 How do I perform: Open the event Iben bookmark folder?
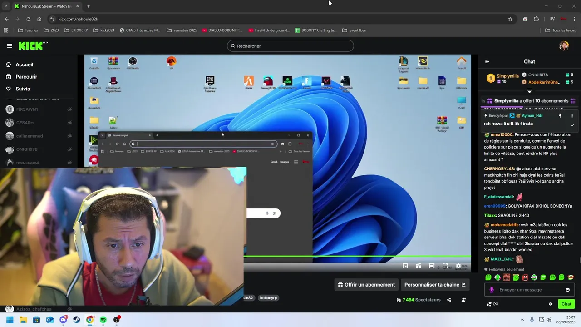click(354, 30)
